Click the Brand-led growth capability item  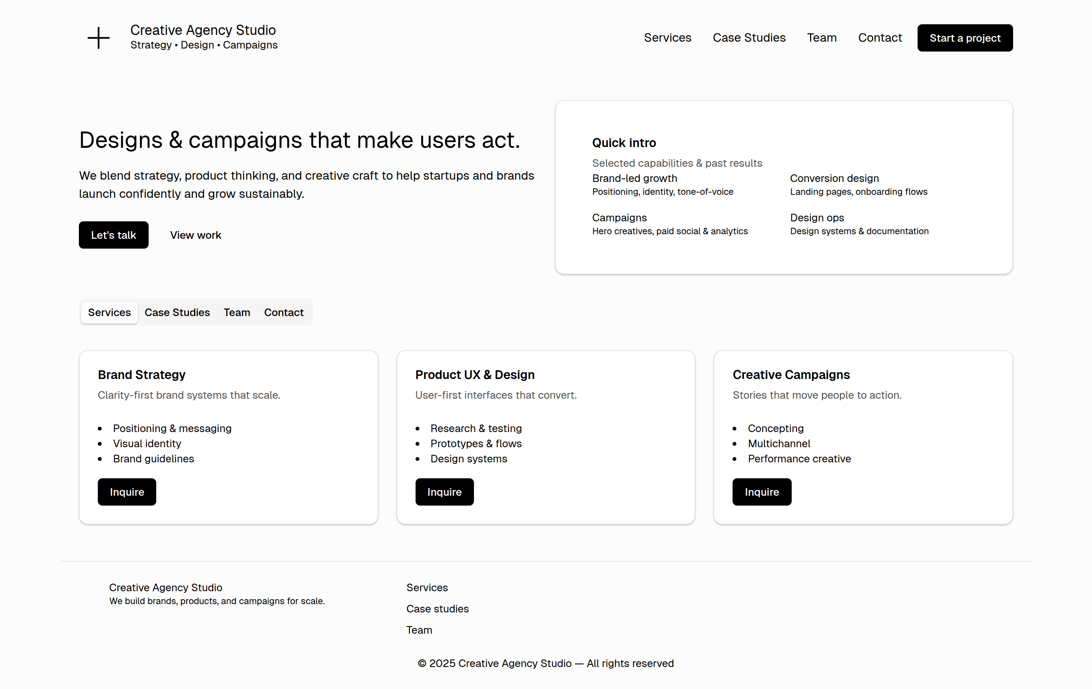click(x=634, y=179)
